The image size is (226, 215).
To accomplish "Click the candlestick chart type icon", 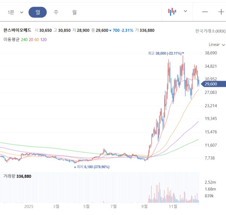I will [172, 12].
